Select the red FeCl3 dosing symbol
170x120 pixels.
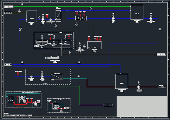pos(47,17)
